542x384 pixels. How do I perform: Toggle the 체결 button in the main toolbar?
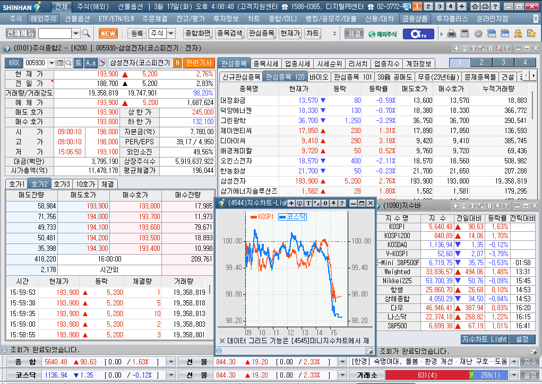pos(354,33)
